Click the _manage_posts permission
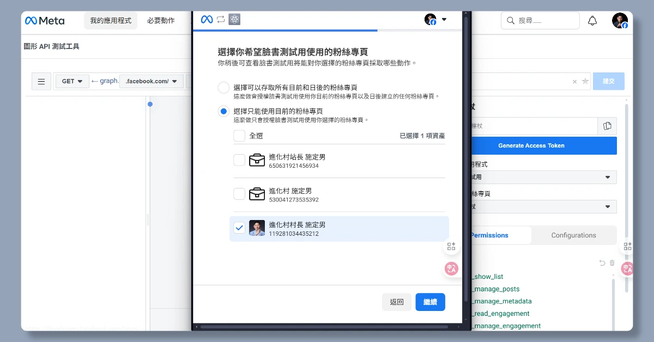The image size is (654, 342). coord(496,289)
